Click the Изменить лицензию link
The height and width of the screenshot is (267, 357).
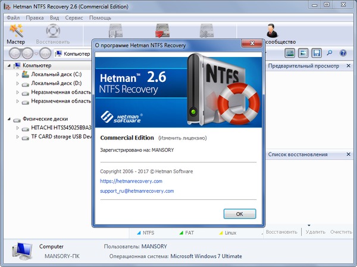pyautogui.click(x=183, y=138)
